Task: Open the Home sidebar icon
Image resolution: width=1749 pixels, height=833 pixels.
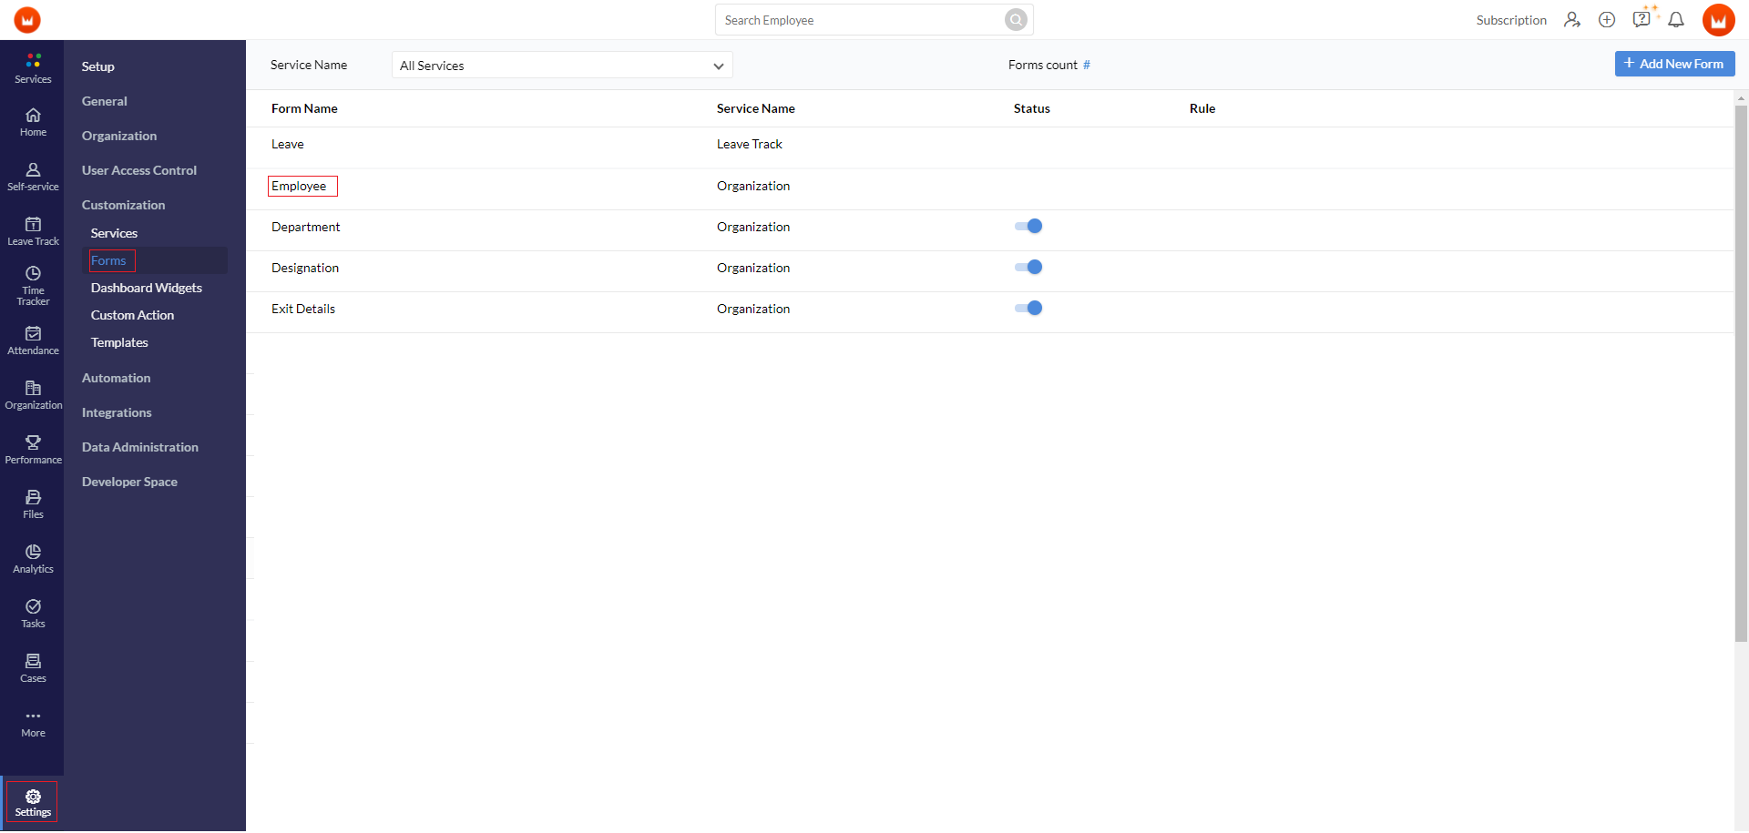Action: tap(33, 121)
